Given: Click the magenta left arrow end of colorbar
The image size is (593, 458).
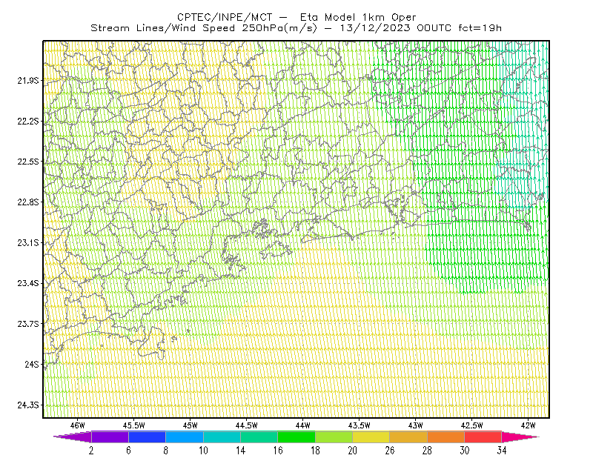Looking at the screenshot, I should pyautogui.click(x=73, y=437).
